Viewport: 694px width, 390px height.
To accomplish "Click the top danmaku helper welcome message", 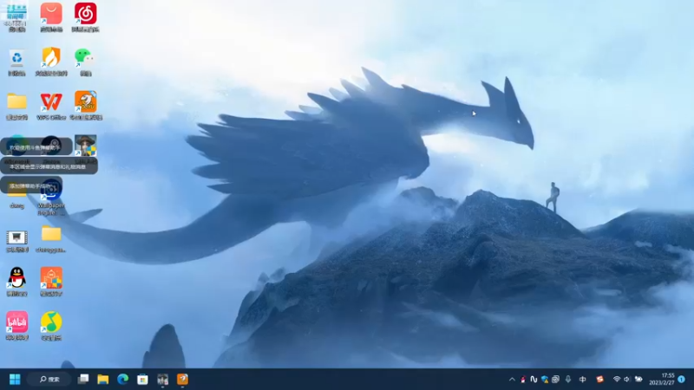I will [x=36, y=146].
